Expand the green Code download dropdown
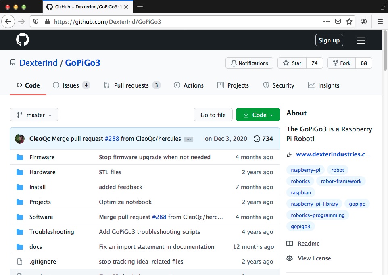This screenshot has height=275, width=388. click(258, 115)
